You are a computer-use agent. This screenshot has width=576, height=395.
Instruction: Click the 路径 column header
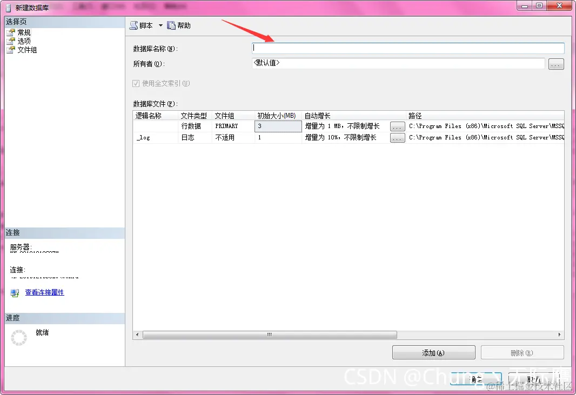[x=485, y=116]
